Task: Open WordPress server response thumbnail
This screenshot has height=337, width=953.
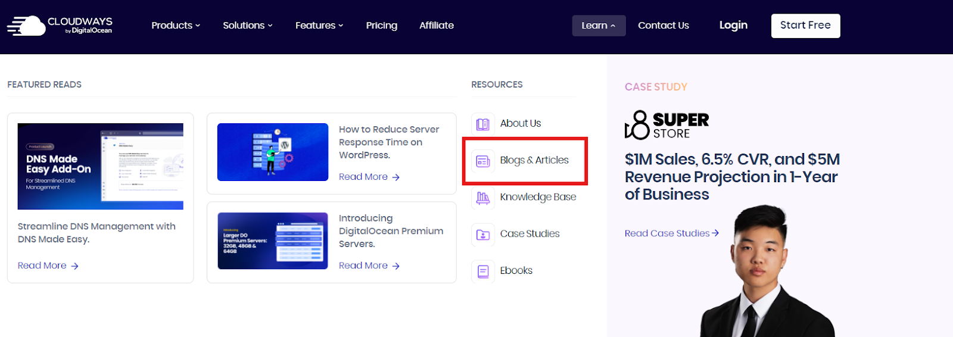Action: point(273,152)
